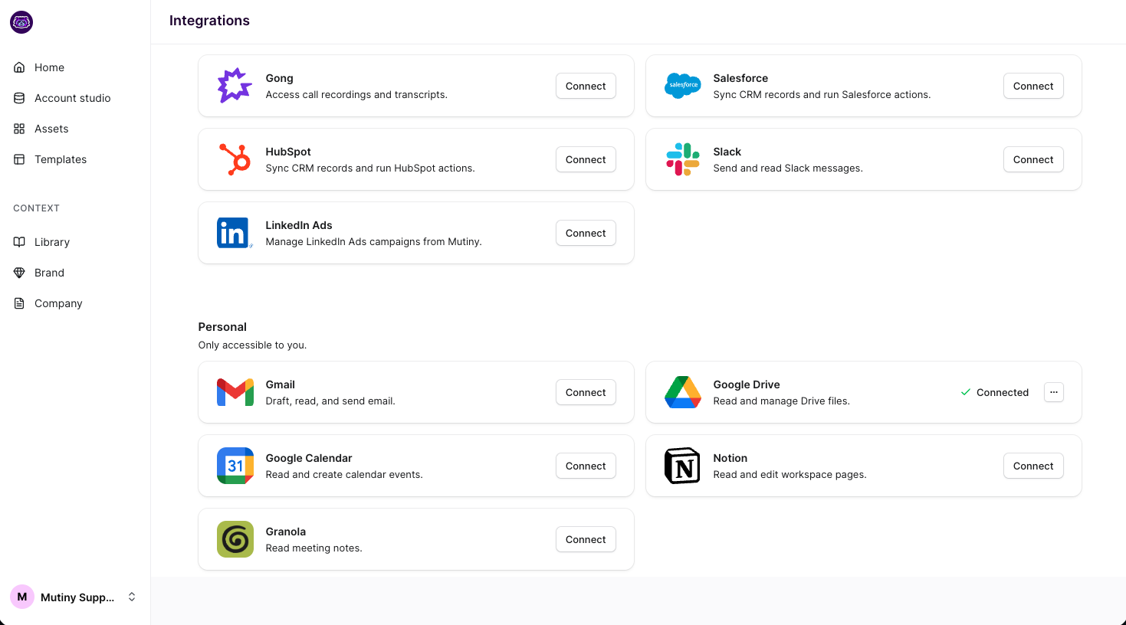Click the Mutiny raccoon logo

click(x=21, y=22)
